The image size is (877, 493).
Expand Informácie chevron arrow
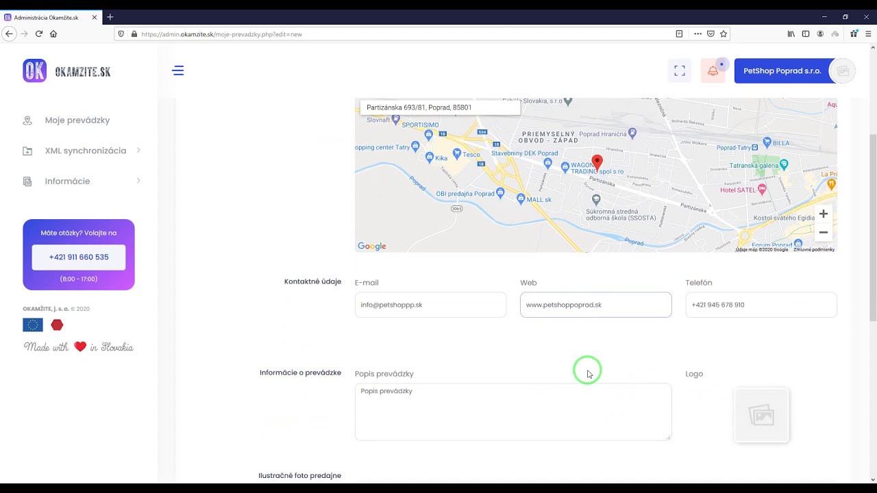pyautogui.click(x=138, y=181)
